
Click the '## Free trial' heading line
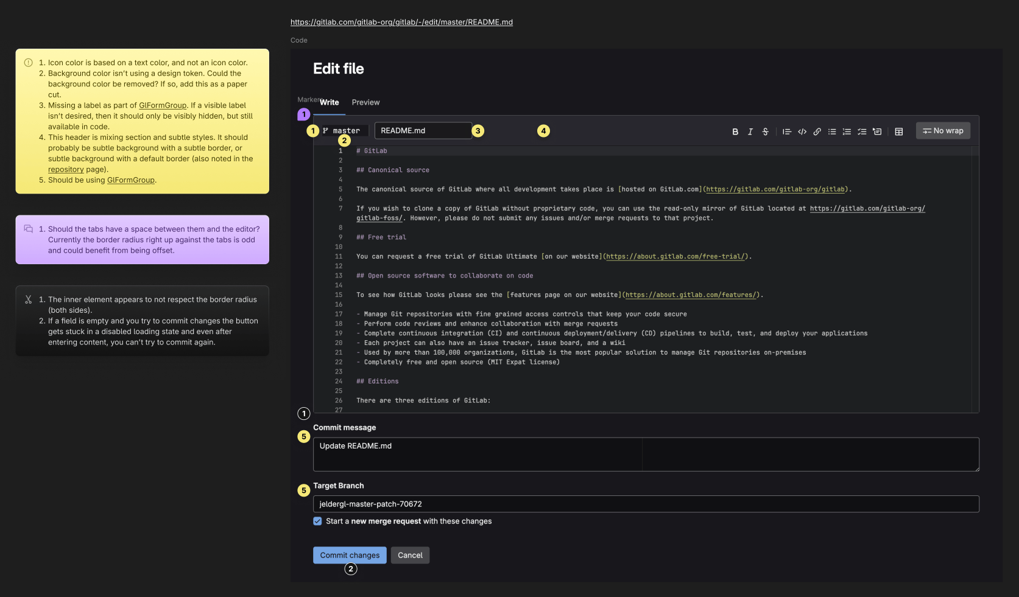click(x=381, y=237)
